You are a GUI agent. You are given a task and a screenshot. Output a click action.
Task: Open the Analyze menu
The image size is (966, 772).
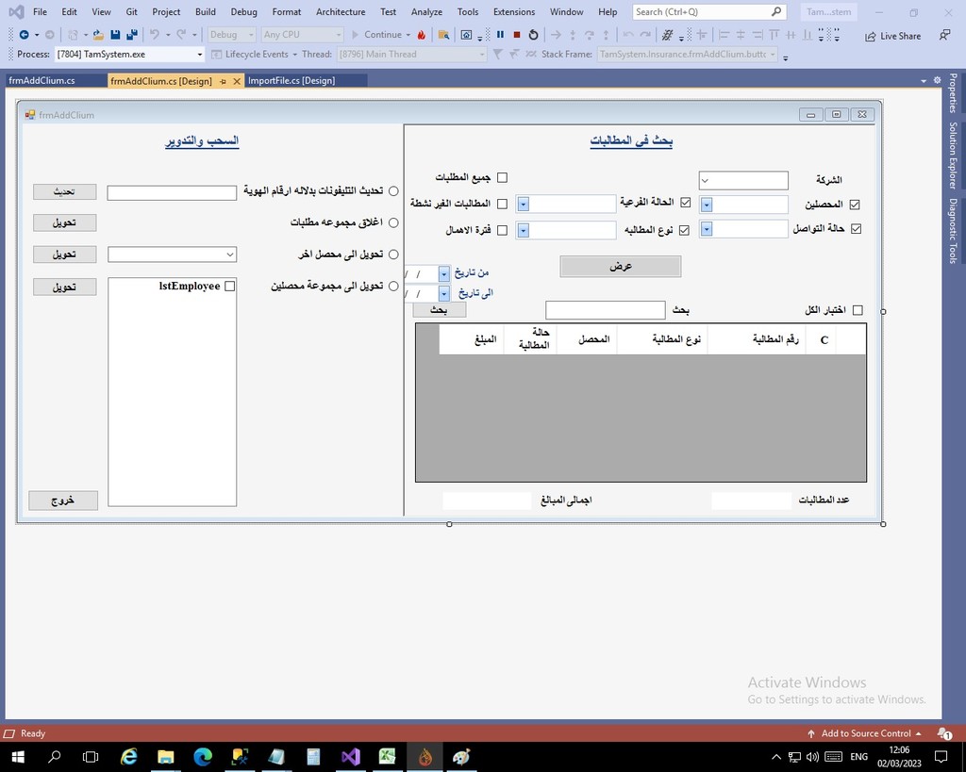[x=426, y=11]
